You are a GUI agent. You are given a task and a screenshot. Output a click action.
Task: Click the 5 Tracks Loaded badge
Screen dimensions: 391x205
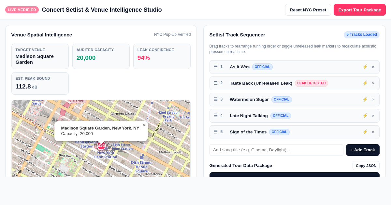click(x=362, y=34)
